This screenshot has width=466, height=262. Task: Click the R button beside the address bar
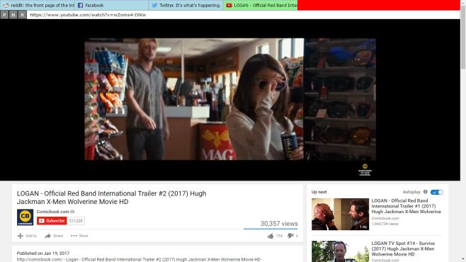[22, 15]
